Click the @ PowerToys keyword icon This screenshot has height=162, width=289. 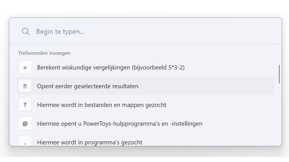(25, 124)
